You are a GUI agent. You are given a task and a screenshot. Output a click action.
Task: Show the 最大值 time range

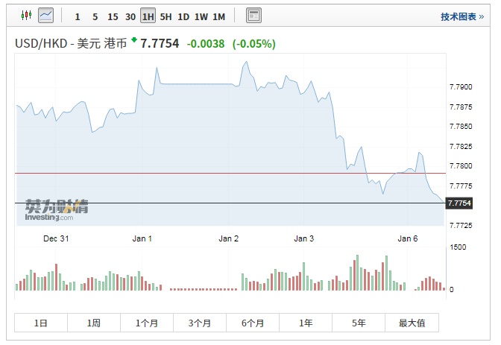coord(412,323)
